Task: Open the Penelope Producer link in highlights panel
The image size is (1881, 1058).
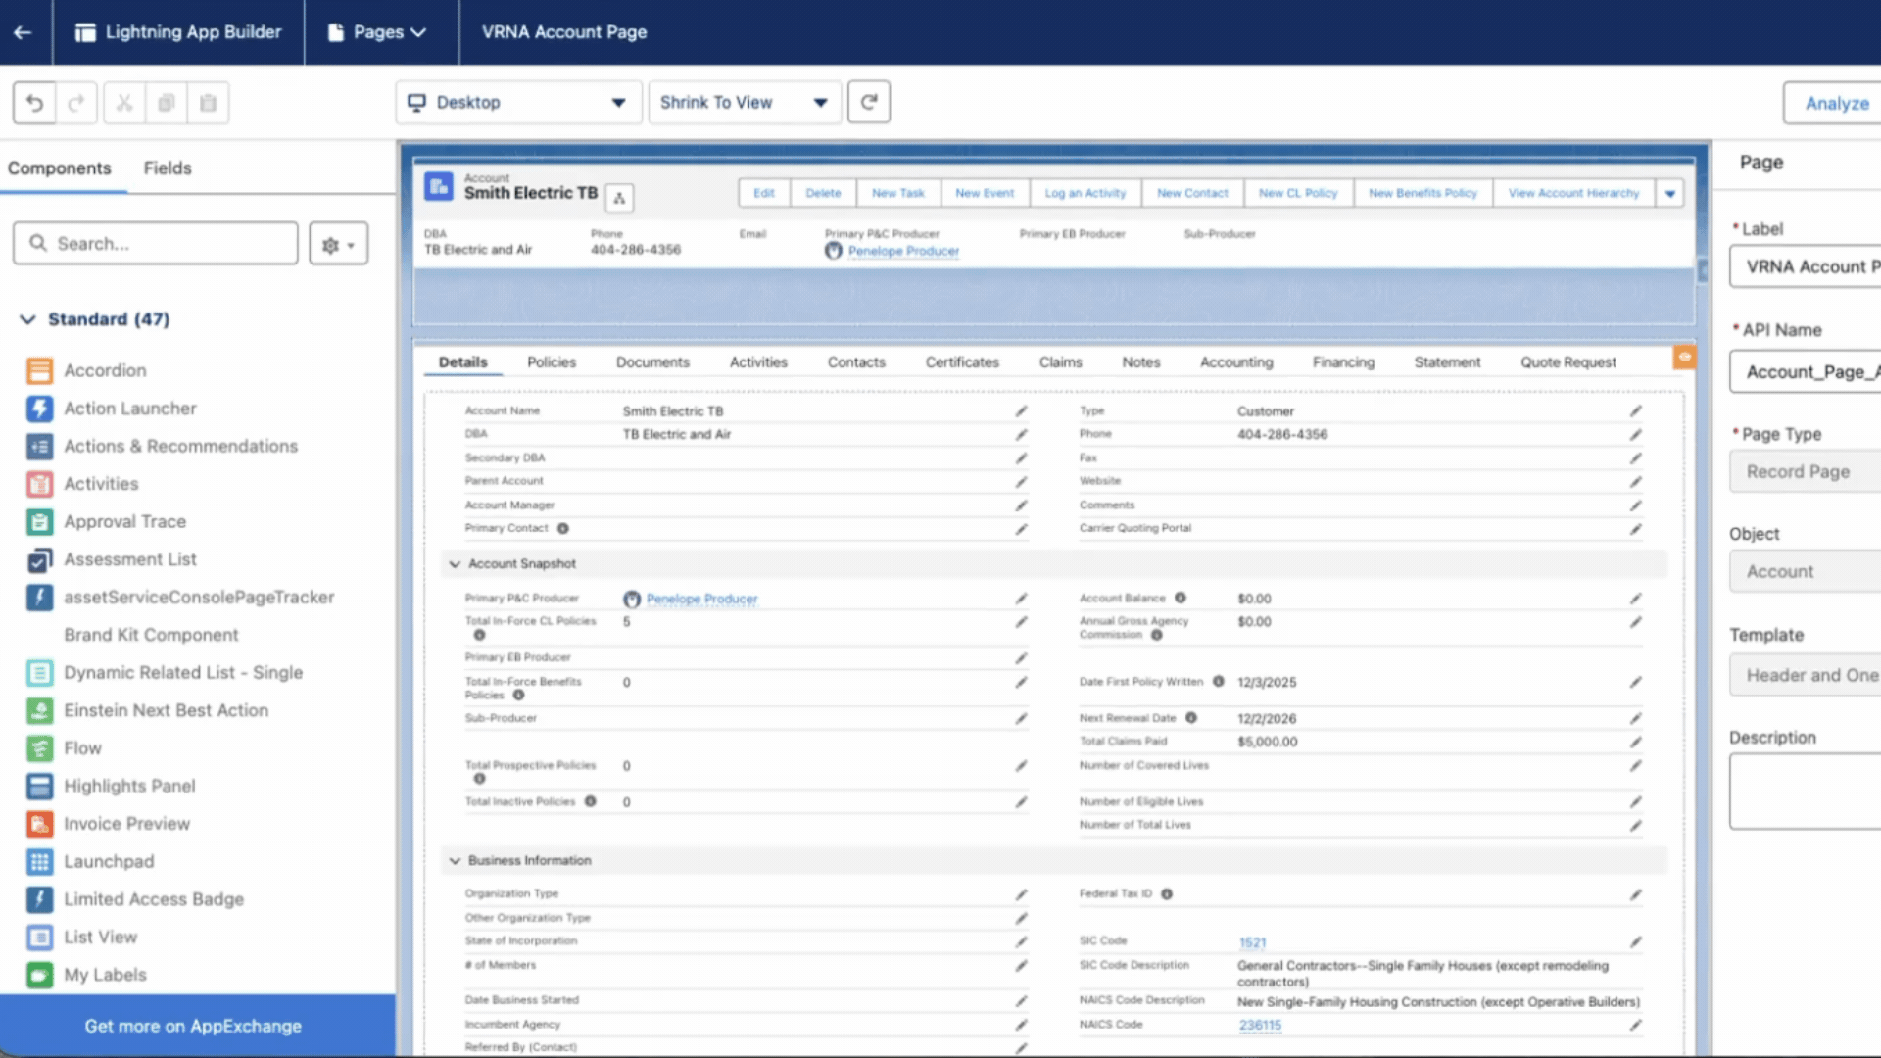Action: pyautogui.click(x=903, y=252)
